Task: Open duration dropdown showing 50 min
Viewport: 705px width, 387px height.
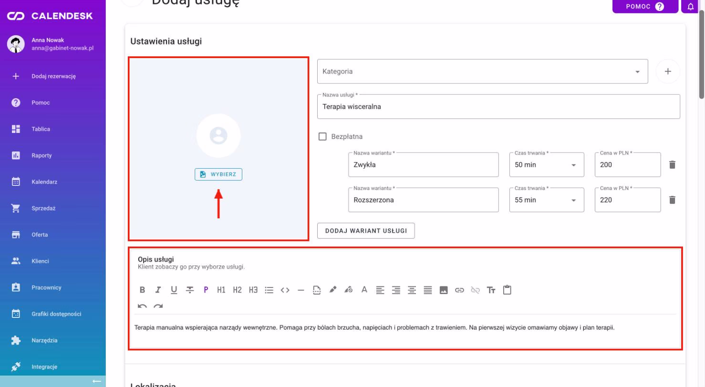Action: point(547,165)
